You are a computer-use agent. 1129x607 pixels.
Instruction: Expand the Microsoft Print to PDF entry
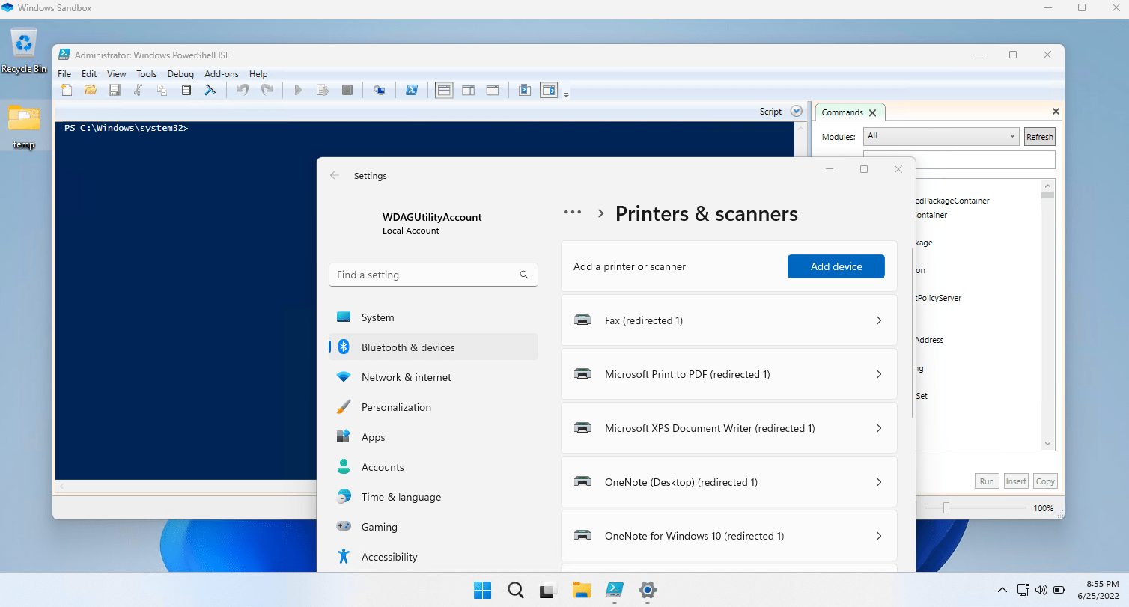pos(728,373)
